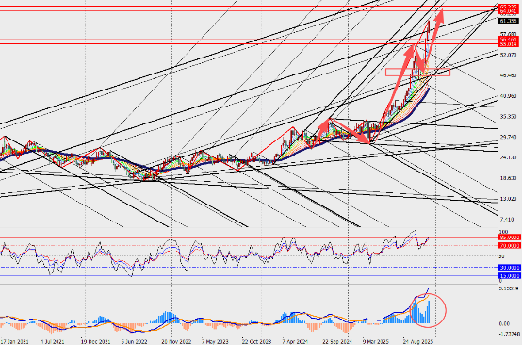
Task: Click the 52.070 price axis label
Action: (x=509, y=55)
